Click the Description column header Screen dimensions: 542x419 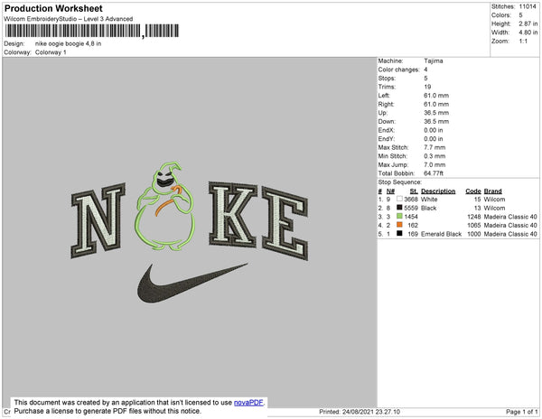(x=438, y=191)
